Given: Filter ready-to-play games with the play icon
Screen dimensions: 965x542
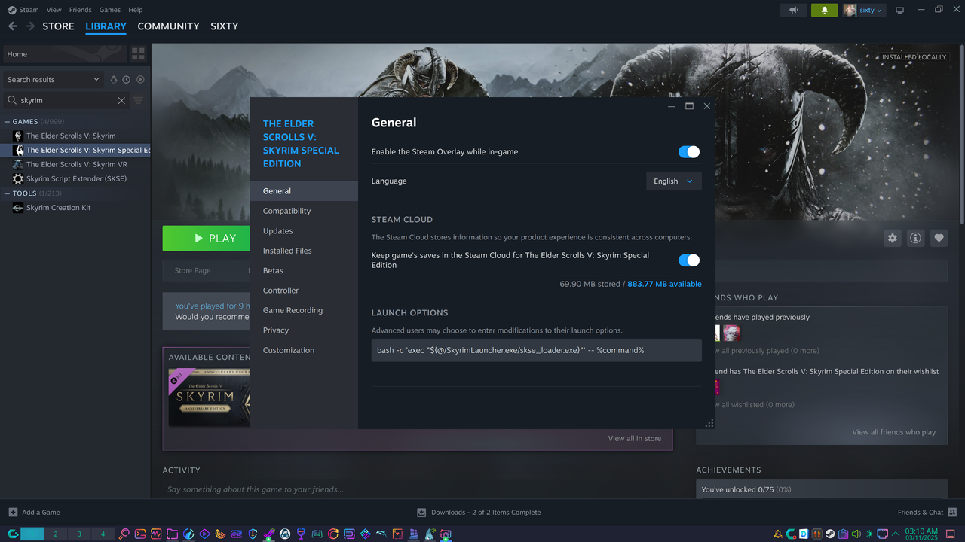Looking at the screenshot, I should click(x=139, y=79).
